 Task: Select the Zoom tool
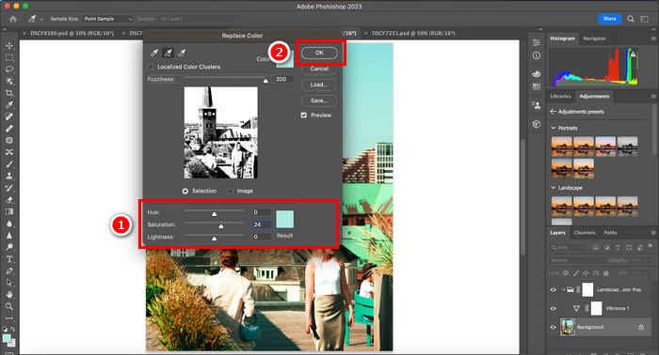coord(9,306)
